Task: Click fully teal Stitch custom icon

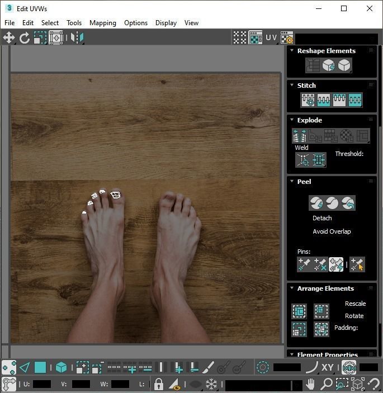Action: click(355, 100)
